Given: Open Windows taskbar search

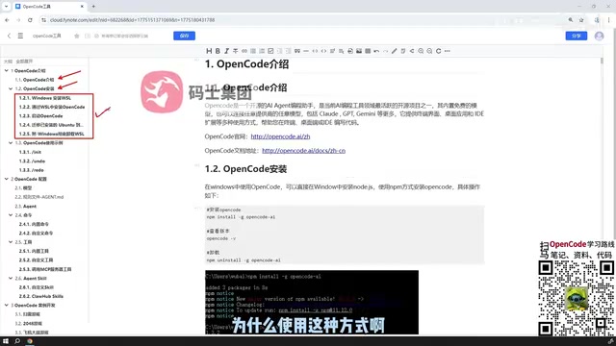Looking at the screenshot, I should pos(17,341).
